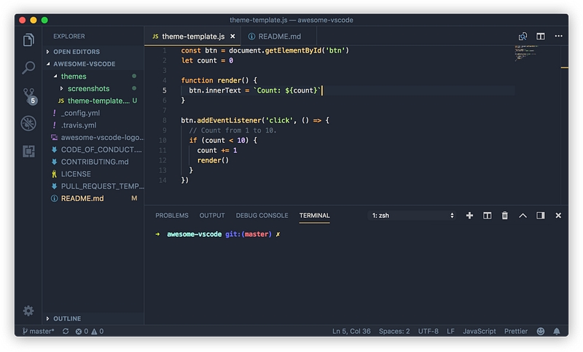The width and height of the screenshot is (583, 352).
Task: Open Source Control view with 5 badge
Action: (x=28, y=96)
